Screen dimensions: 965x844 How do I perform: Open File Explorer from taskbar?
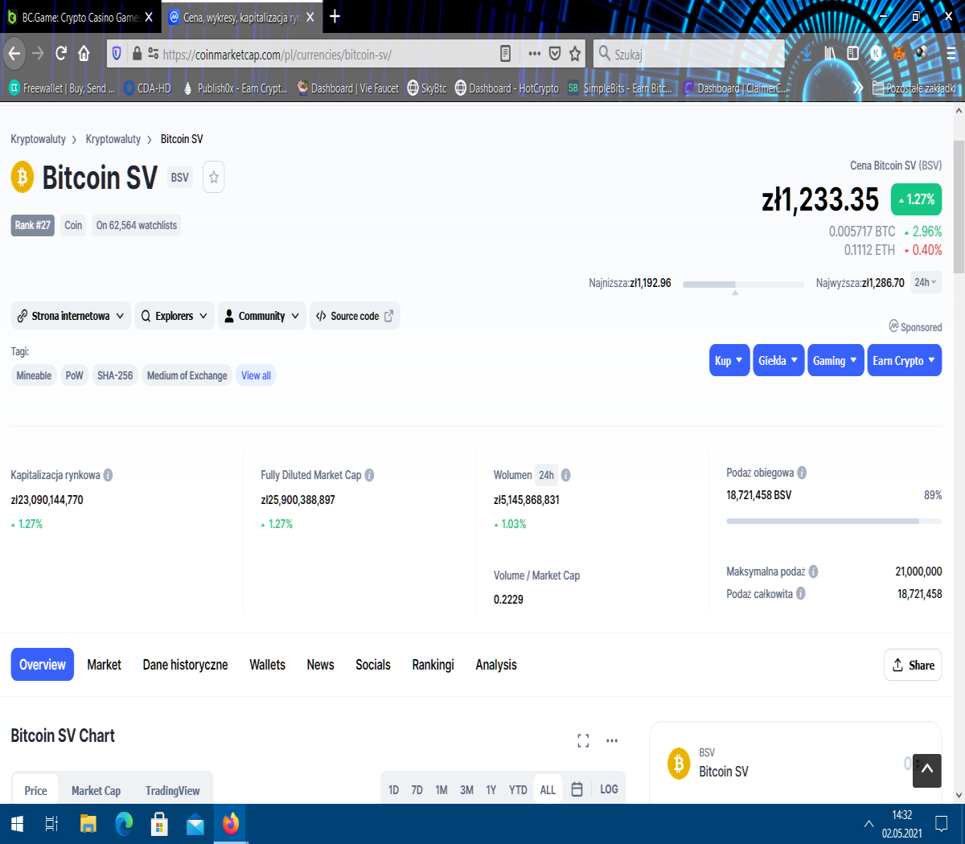88,824
